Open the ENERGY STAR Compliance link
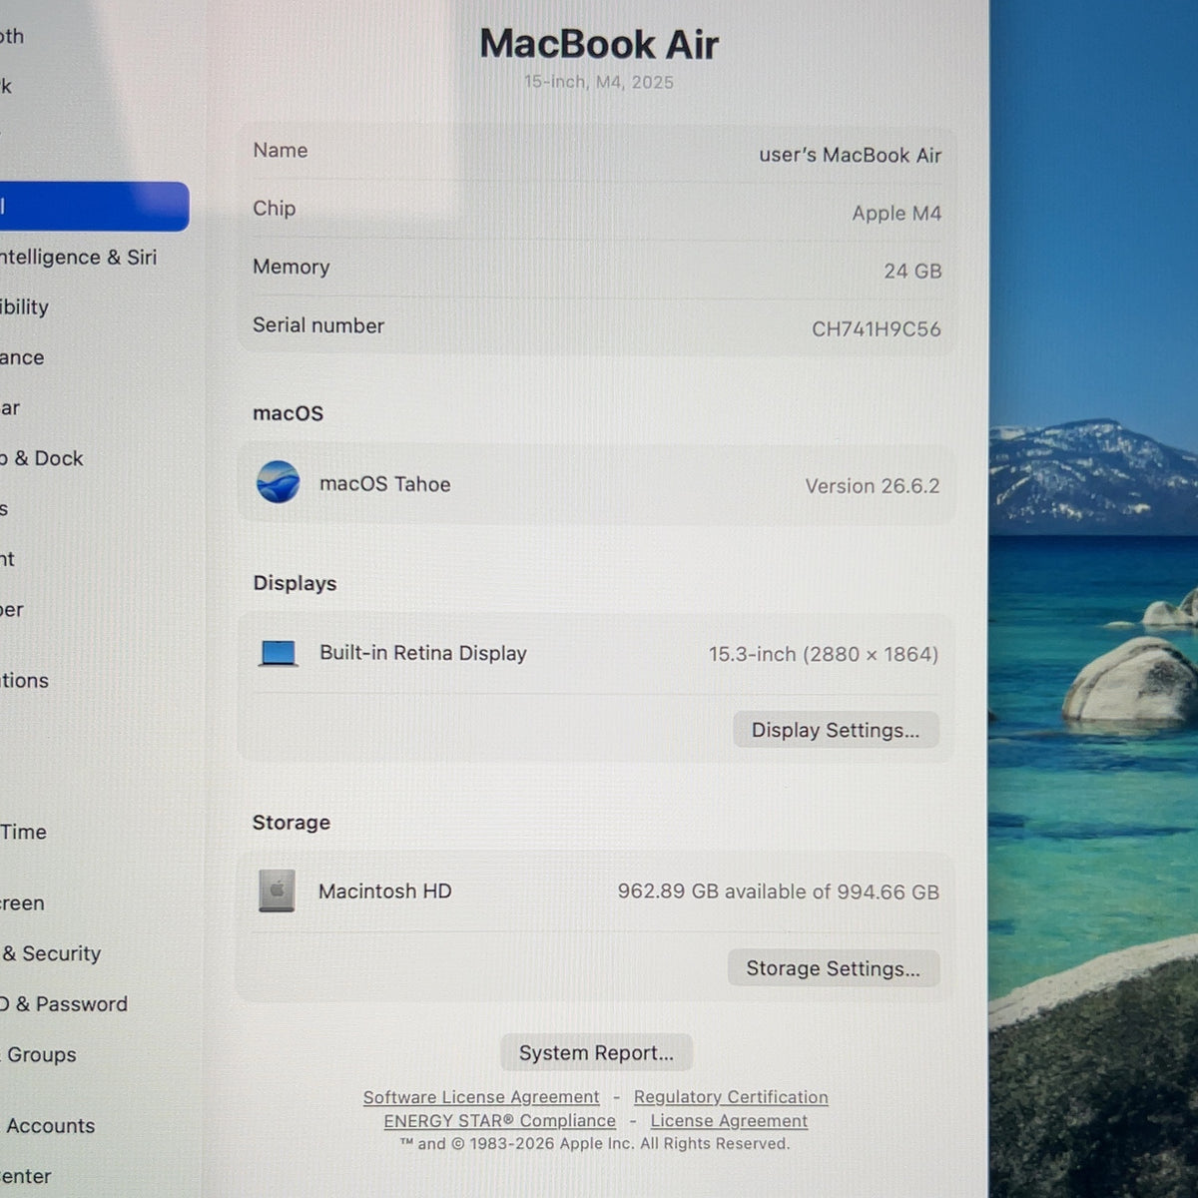 (x=500, y=1121)
